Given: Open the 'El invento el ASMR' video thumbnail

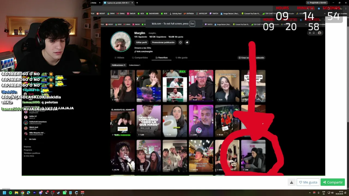Looking at the screenshot, I should (122, 121).
